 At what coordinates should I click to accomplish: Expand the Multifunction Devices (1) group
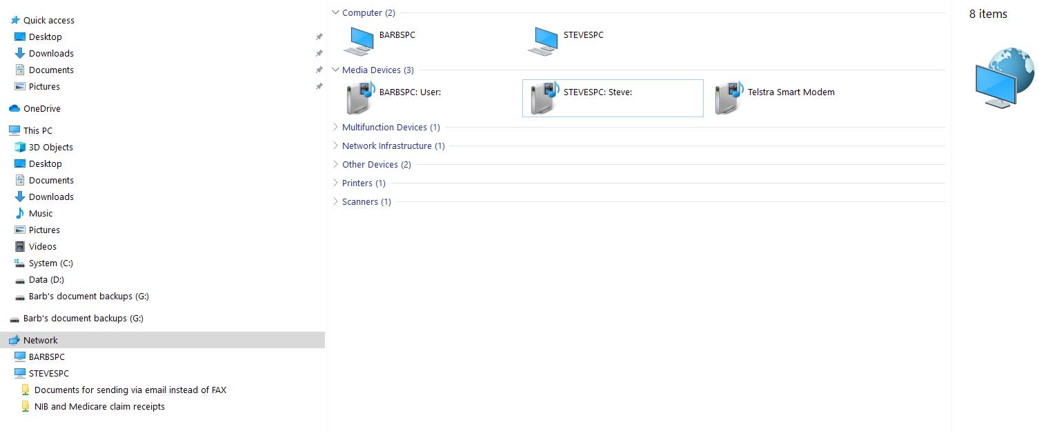(335, 127)
